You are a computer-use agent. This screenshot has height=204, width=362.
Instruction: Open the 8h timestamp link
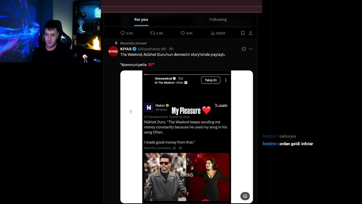tap(171, 49)
